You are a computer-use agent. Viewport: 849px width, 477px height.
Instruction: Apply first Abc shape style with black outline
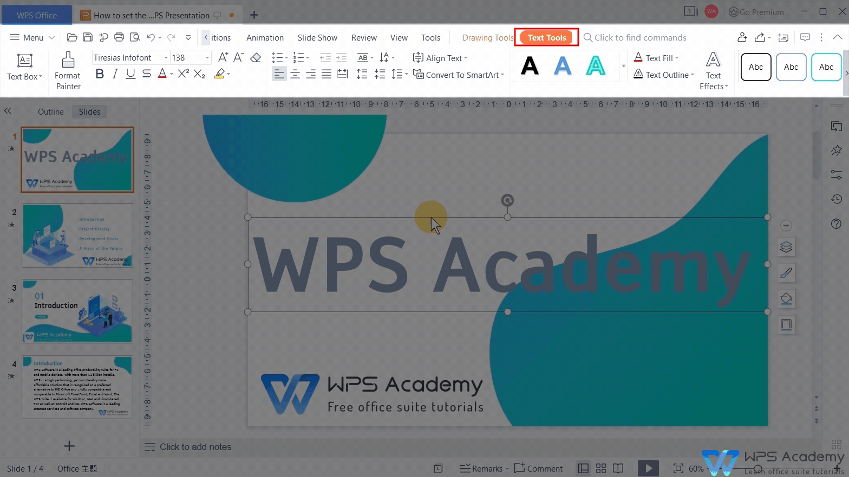click(756, 67)
